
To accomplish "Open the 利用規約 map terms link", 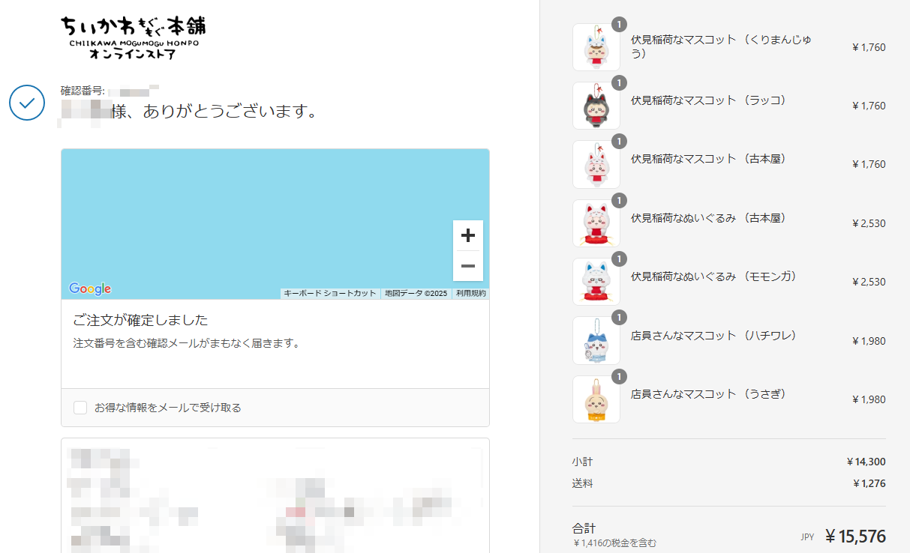I will 471,293.
